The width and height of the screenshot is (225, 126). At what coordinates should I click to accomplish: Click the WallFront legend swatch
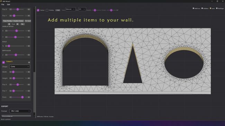point(193,8)
